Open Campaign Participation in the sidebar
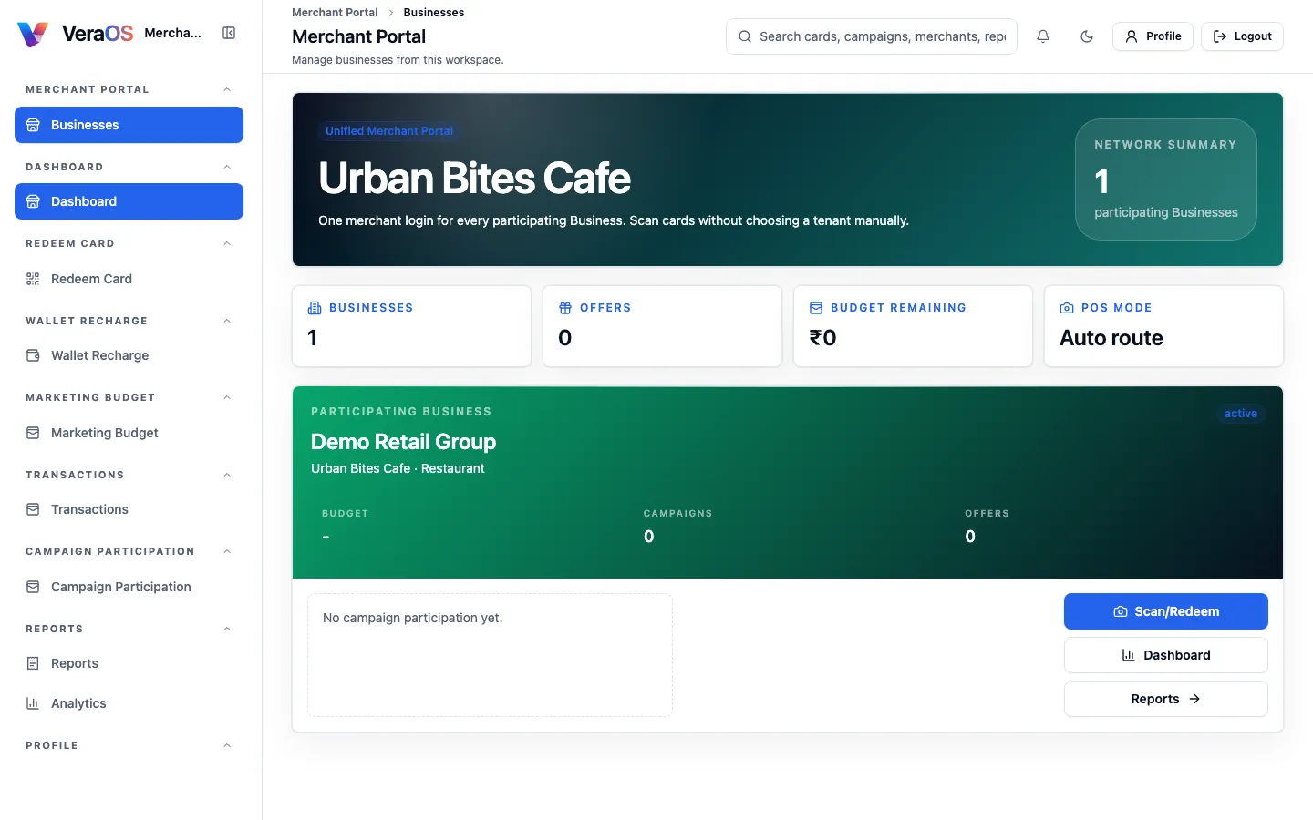Viewport: 1313px width, 820px height. click(129, 587)
